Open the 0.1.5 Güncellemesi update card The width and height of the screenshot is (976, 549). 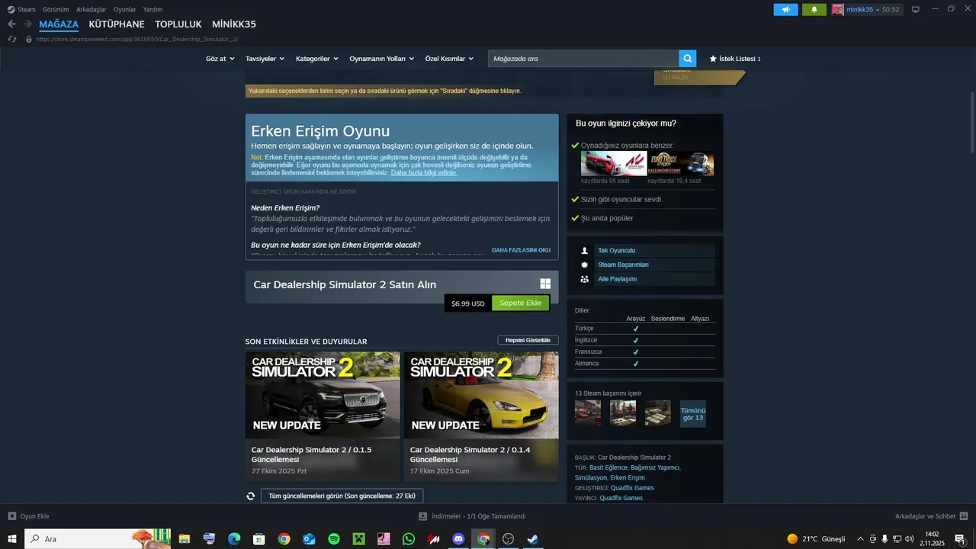(323, 416)
